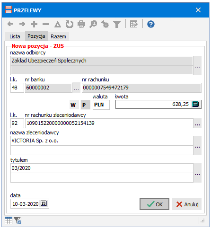
Task: Toggle the P transfer type button
Action: click(x=86, y=105)
